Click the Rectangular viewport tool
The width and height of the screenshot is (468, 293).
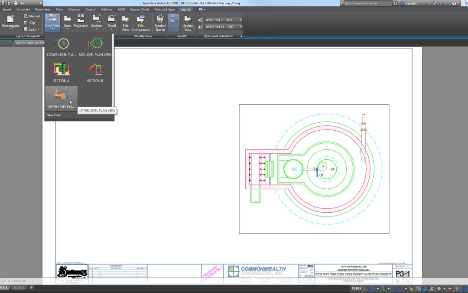point(10,22)
